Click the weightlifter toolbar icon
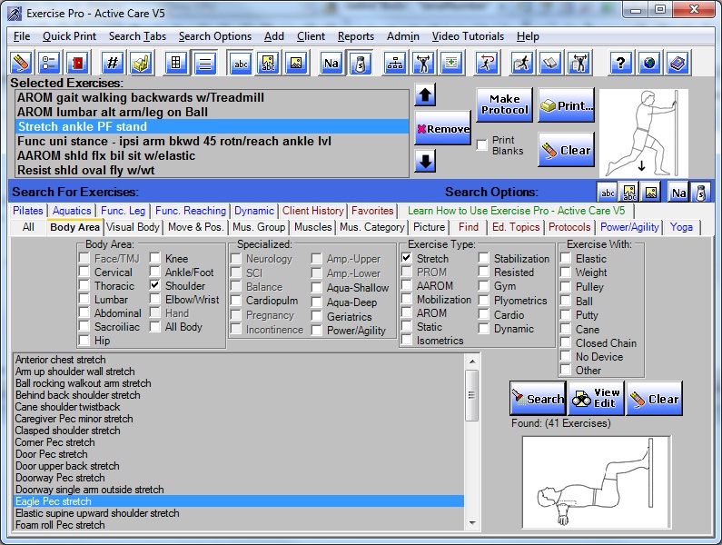 click(423, 63)
